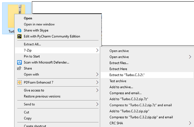Click the Microsoft Defender shield icon

pyautogui.click(x=19, y=62)
